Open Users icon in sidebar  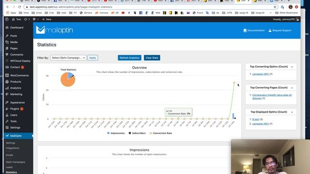[7, 115]
